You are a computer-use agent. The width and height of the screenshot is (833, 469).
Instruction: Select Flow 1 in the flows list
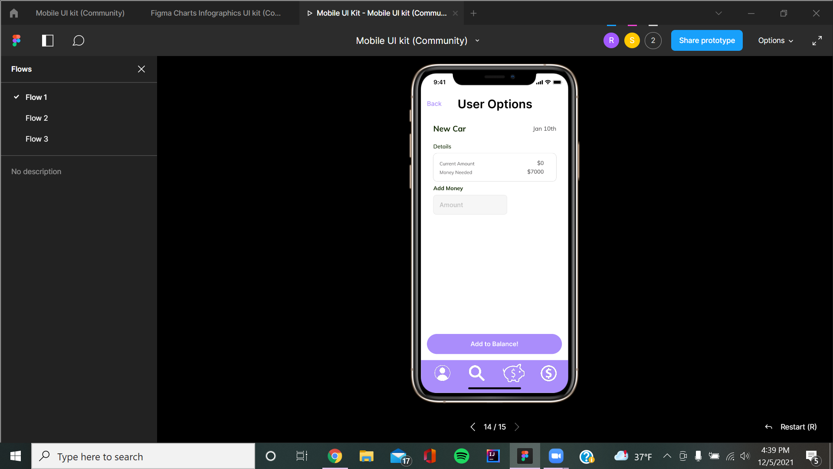(x=36, y=97)
